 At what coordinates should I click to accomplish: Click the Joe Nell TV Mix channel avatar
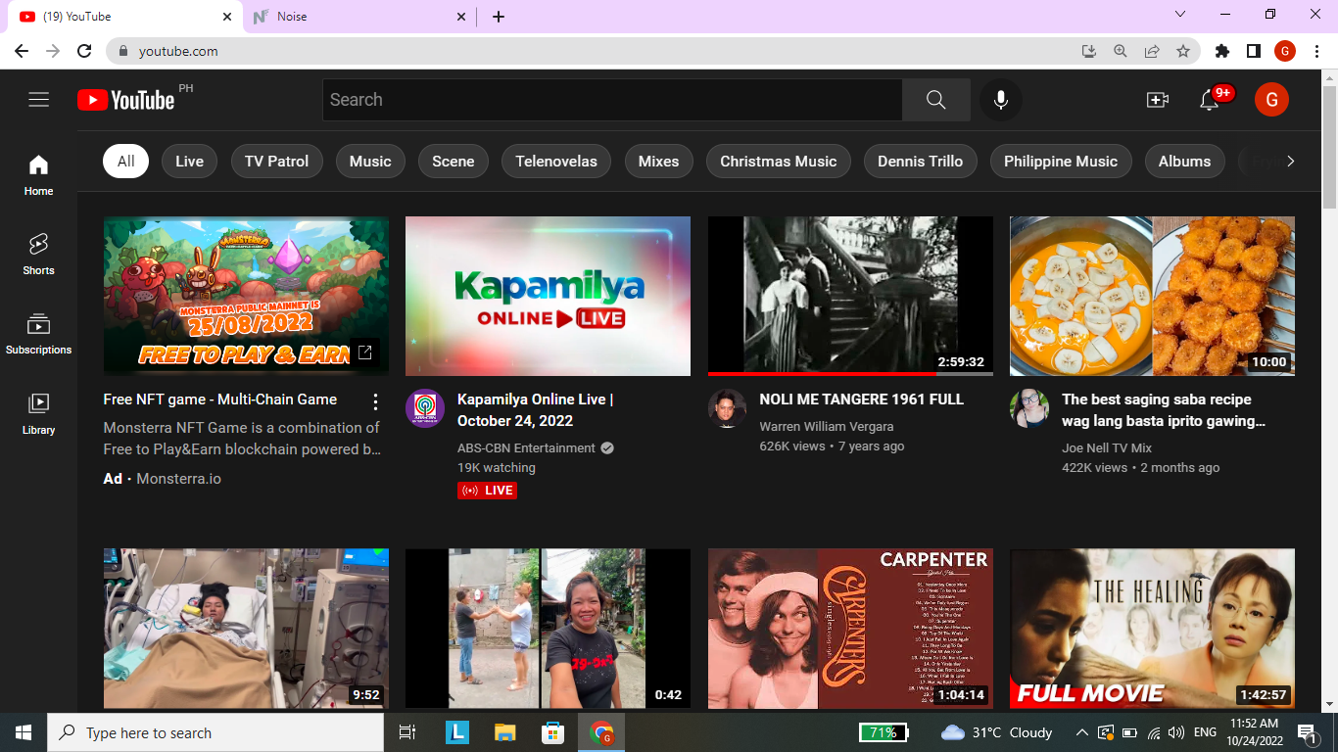point(1029,408)
